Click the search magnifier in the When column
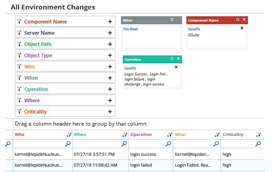Image resolution: width=276 pixels, height=172 pixels. 124,144
